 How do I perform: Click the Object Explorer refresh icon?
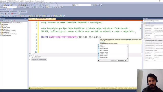(12, 21)
